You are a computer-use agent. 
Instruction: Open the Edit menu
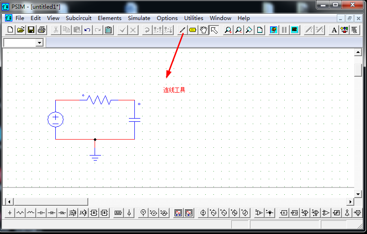click(36, 18)
